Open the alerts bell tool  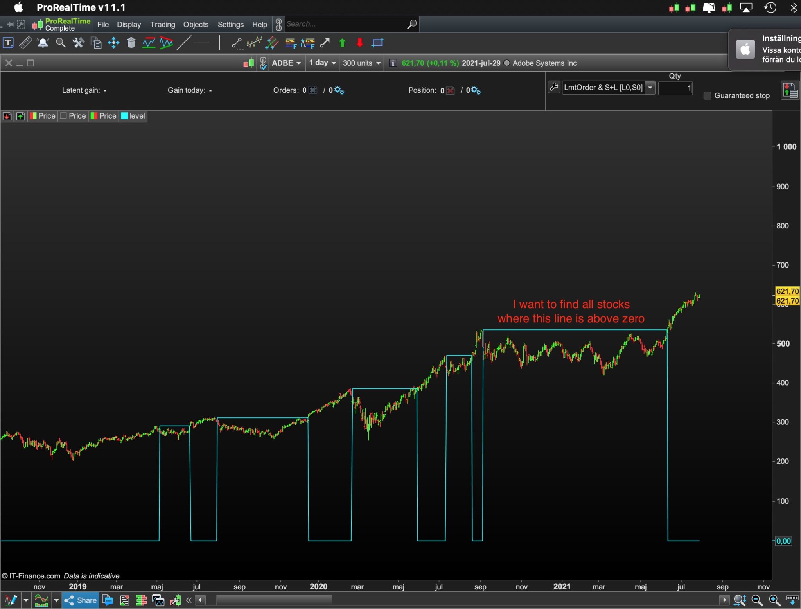click(43, 43)
